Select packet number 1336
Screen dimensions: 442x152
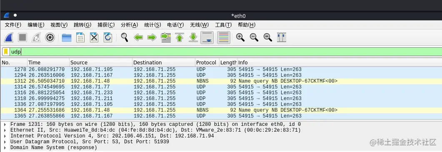pos(221,104)
